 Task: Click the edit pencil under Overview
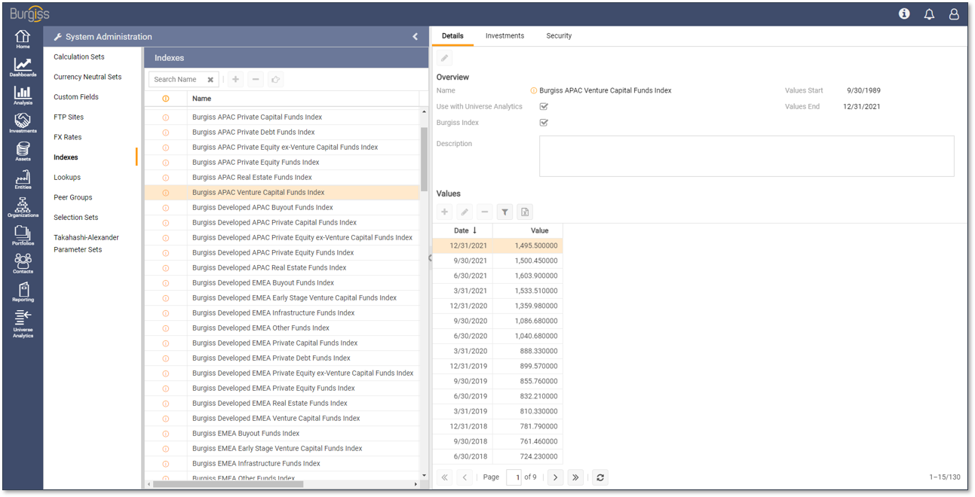click(x=444, y=57)
